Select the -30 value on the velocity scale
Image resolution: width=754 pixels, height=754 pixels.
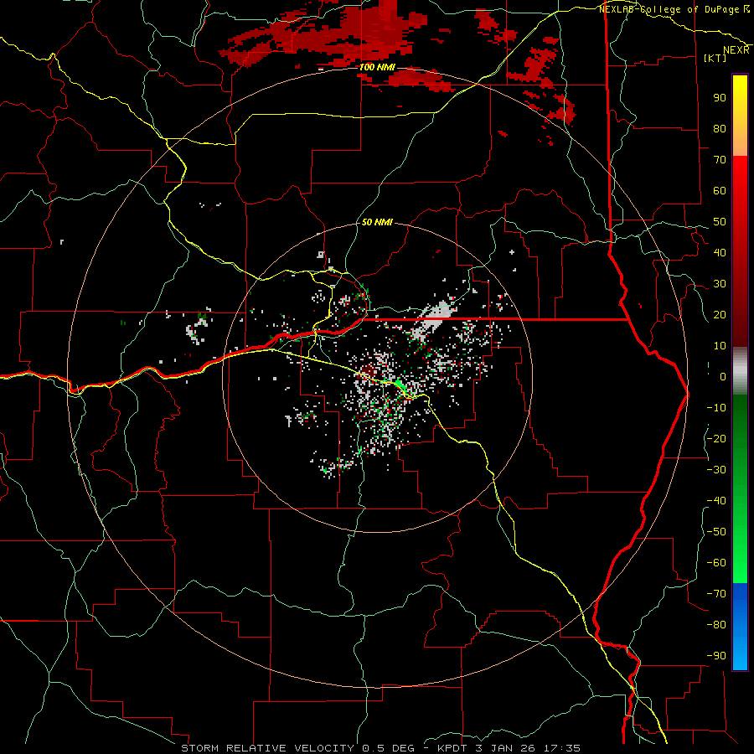point(716,470)
